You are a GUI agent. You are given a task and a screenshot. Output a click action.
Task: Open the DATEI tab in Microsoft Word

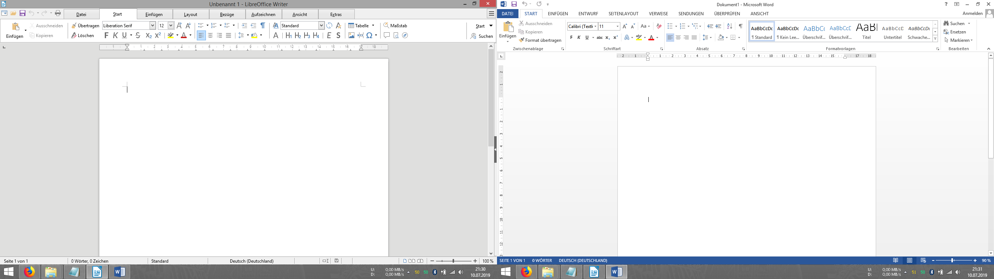click(x=508, y=13)
